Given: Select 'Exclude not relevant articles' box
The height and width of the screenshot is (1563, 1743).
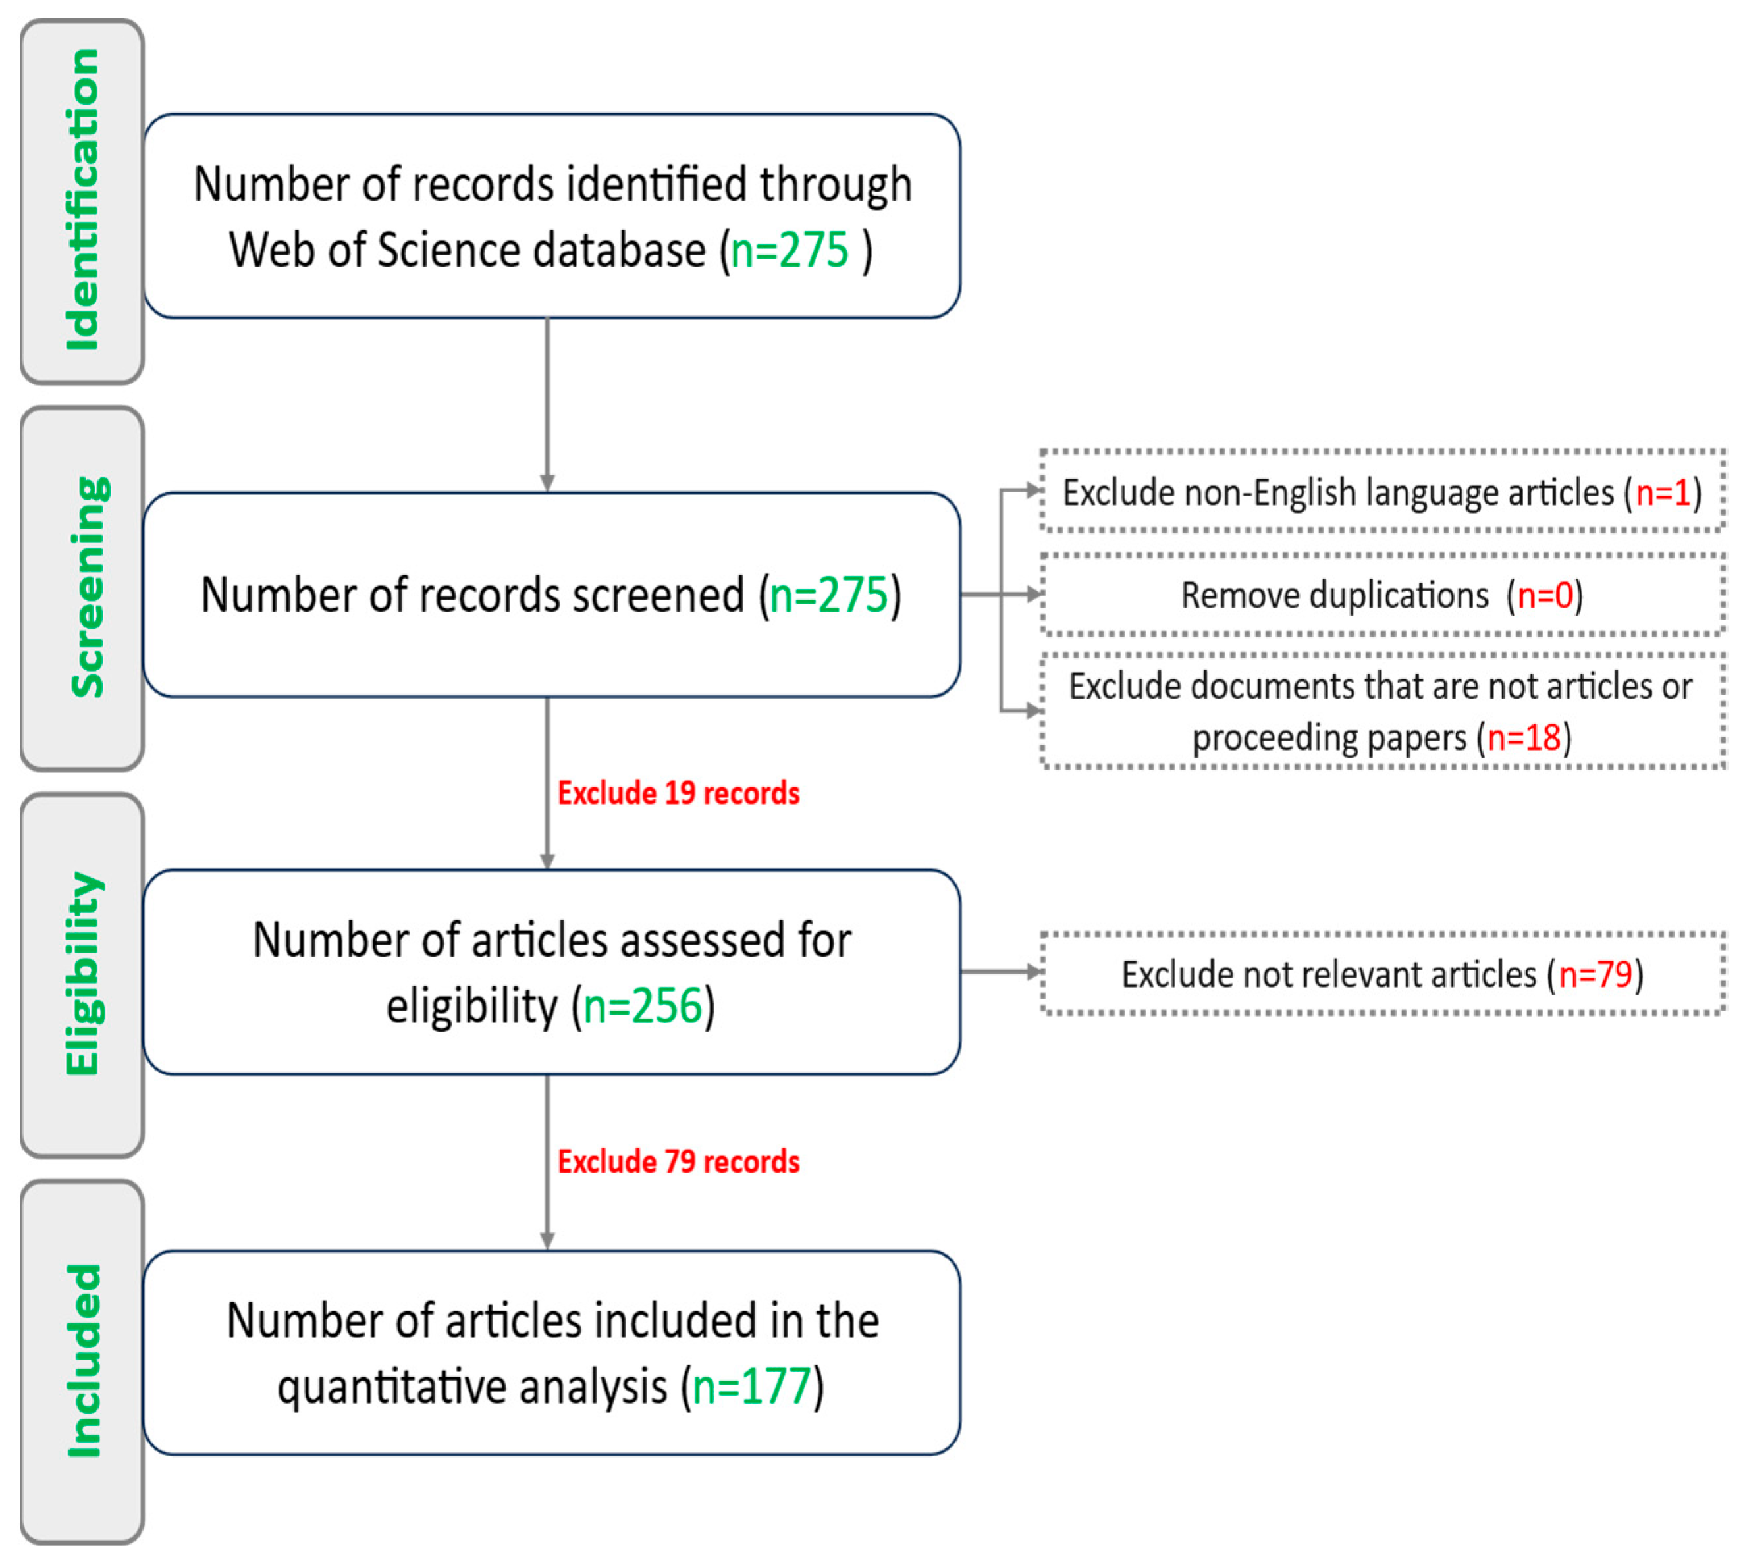Looking at the screenshot, I should (1381, 974).
